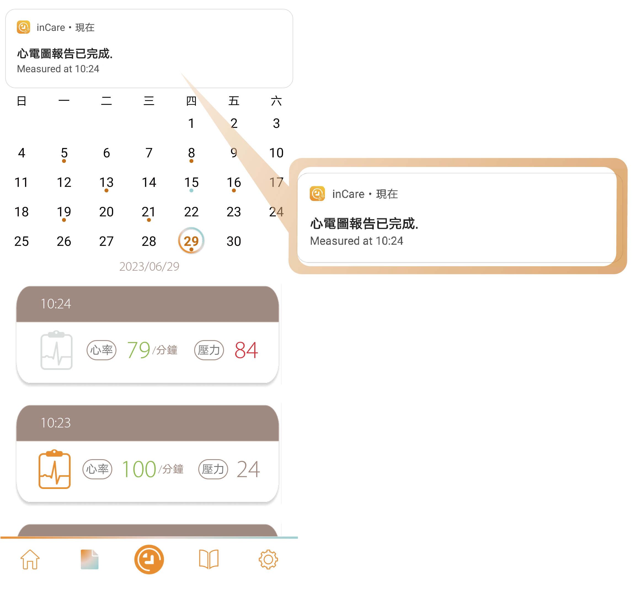Select calendar date 21
The width and height of the screenshot is (633, 589).
click(x=149, y=212)
